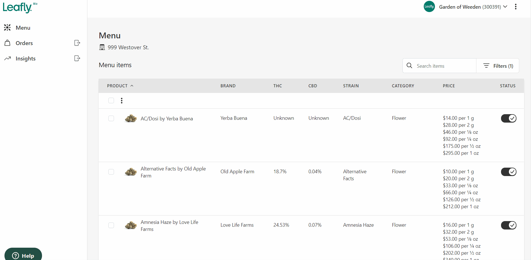
Task: Open the Filters (1) panel
Action: [x=498, y=66]
